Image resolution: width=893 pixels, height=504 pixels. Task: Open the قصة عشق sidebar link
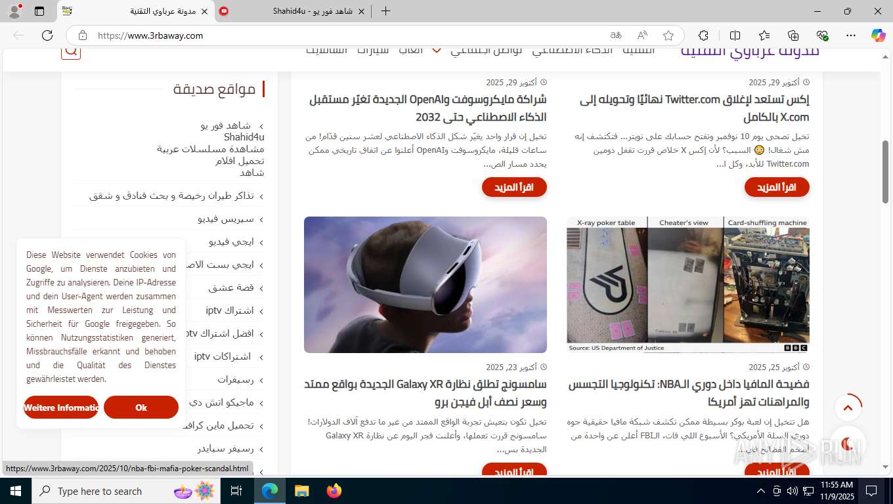(x=231, y=287)
